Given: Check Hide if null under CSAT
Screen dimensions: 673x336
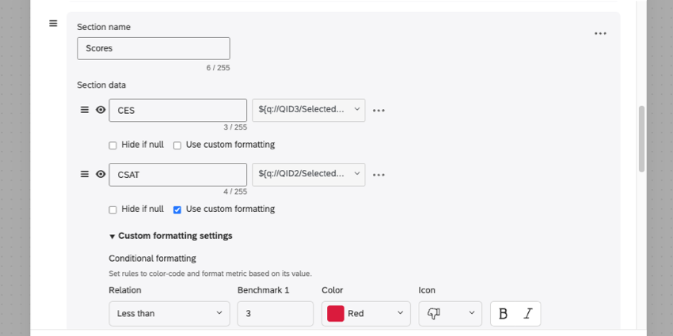Looking at the screenshot, I should (x=113, y=210).
